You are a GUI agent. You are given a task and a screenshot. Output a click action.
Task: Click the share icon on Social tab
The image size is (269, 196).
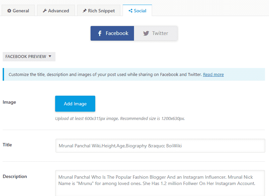[131, 11]
